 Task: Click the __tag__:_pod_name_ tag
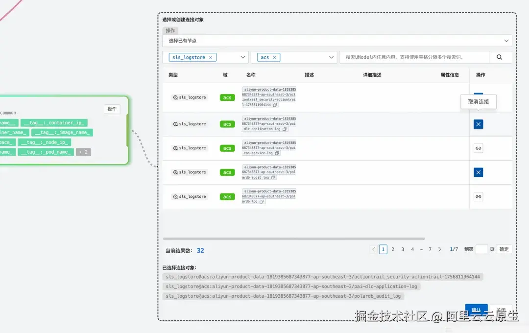(x=46, y=152)
